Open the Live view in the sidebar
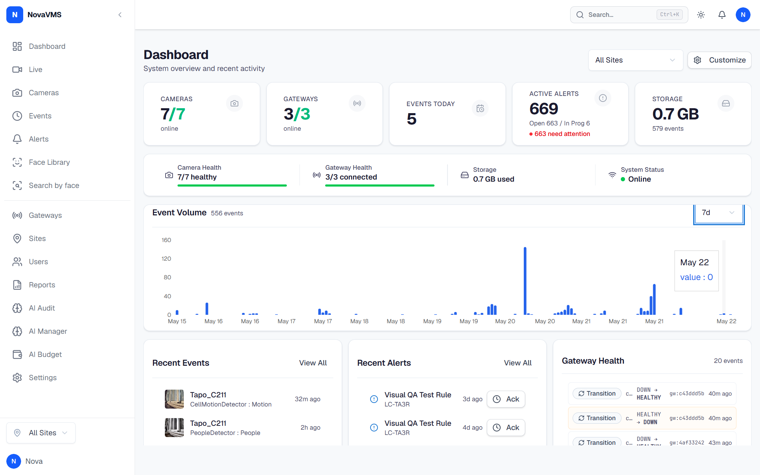 67,70
